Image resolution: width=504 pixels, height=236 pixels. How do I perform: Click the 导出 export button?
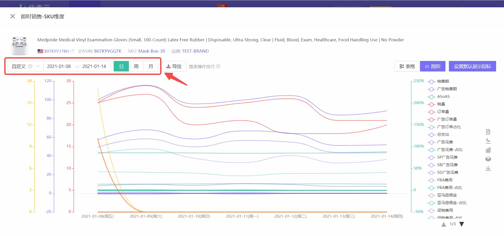(174, 66)
